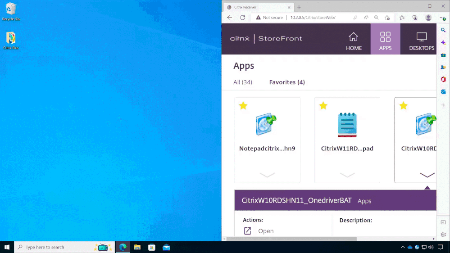The width and height of the screenshot is (450, 253).
Task: Launch CitrixW11RD...pad app
Action: pyautogui.click(x=347, y=125)
